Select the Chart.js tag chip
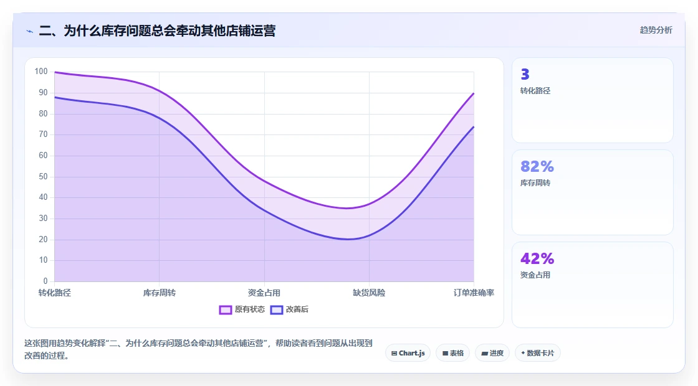Image resolution: width=698 pixels, height=386 pixels. [x=408, y=353]
